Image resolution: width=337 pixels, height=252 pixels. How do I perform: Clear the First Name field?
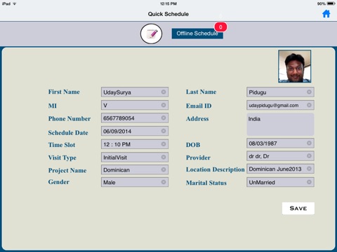[x=164, y=92]
